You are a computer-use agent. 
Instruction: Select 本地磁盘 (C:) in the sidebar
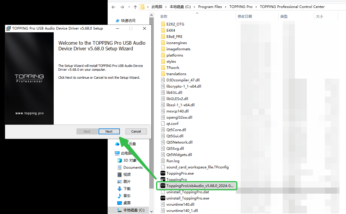coord(134,210)
